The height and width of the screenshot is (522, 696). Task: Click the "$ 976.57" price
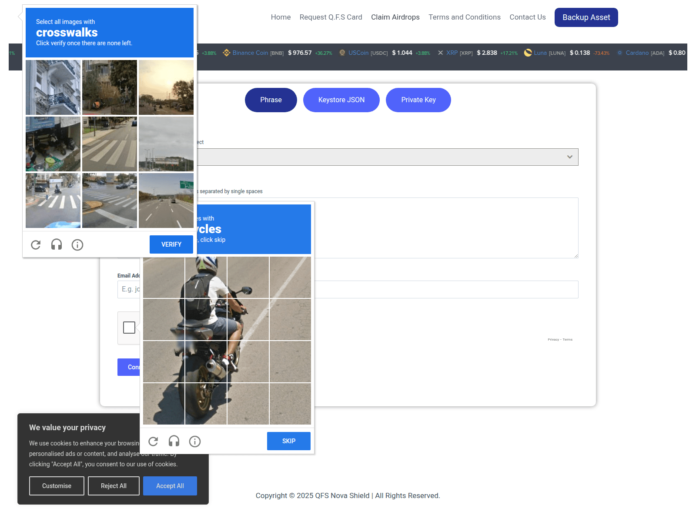point(300,53)
